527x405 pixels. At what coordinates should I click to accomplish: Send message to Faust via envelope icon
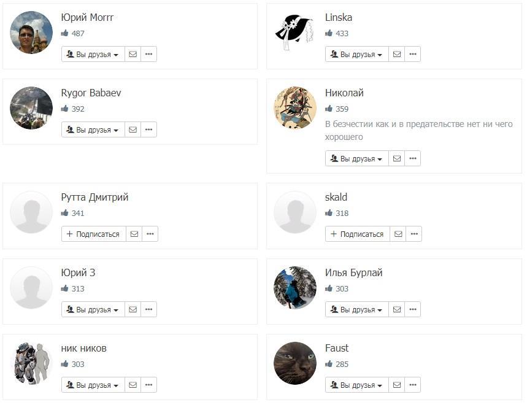pos(397,385)
